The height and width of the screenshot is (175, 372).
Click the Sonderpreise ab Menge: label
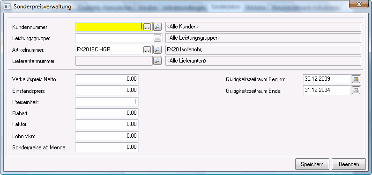coord(39,147)
